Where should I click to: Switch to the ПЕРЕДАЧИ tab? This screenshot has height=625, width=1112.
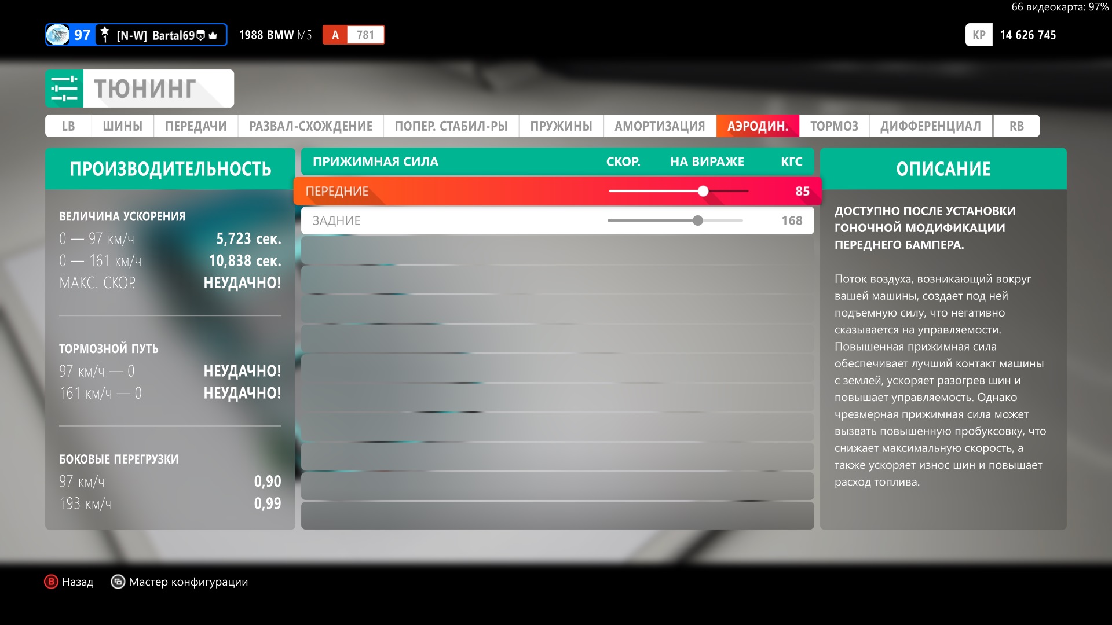(196, 126)
